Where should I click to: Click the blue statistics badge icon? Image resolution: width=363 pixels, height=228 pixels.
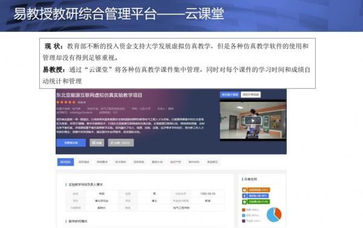(244, 196)
